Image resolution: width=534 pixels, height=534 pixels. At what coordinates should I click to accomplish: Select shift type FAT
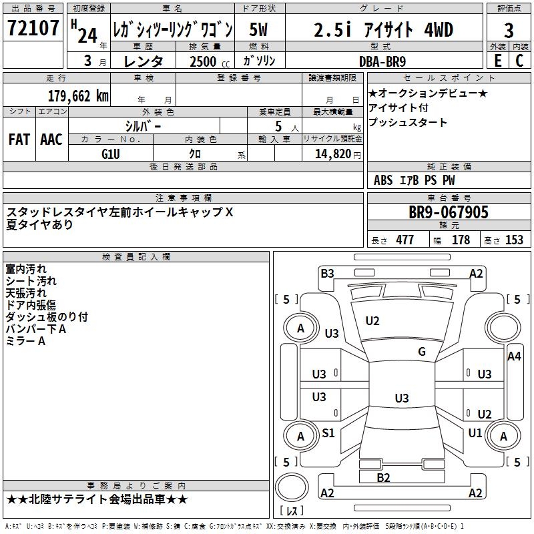(19, 140)
